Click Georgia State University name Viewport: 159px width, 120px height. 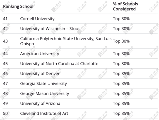pyautogui.click(x=44, y=84)
